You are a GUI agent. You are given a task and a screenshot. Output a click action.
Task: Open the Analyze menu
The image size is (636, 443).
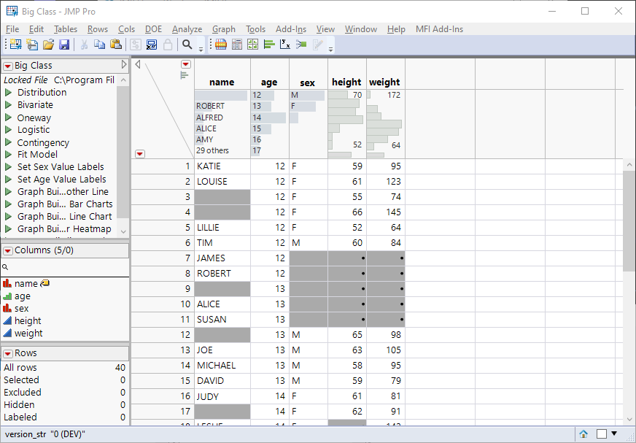[x=187, y=29]
